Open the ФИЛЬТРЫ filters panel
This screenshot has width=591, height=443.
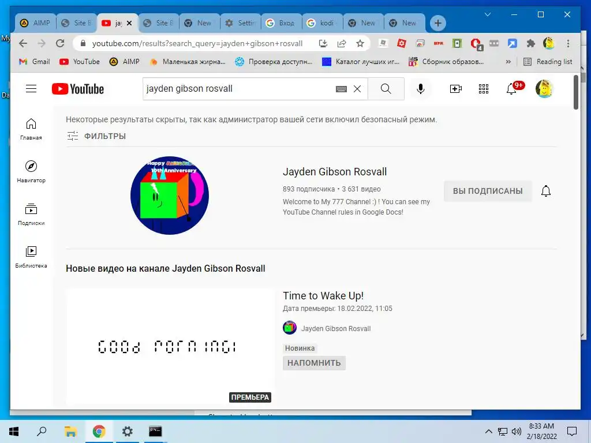coord(96,136)
